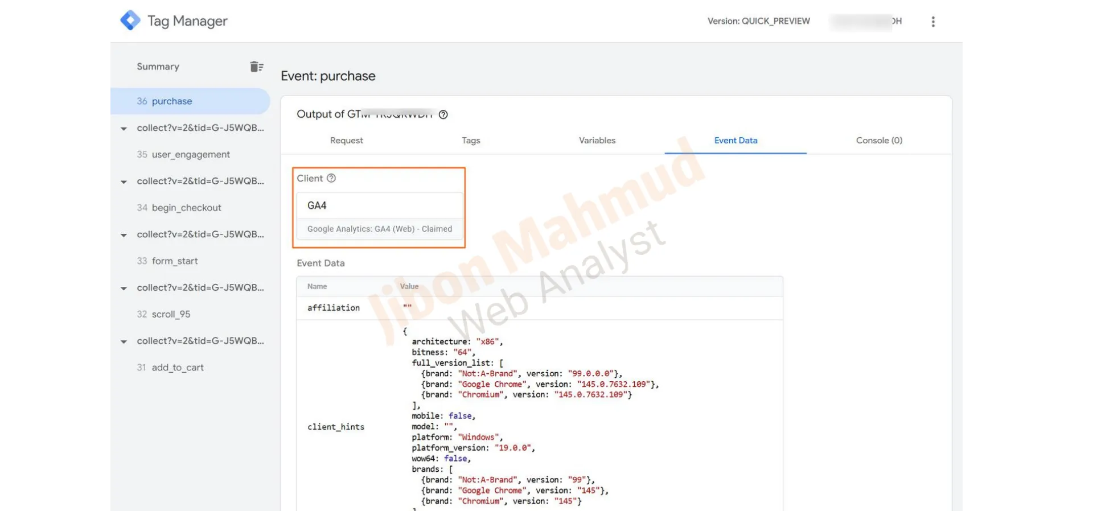The width and height of the screenshot is (1093, 511).
Task: Switch to the Request tab
Action: point(346,141)
